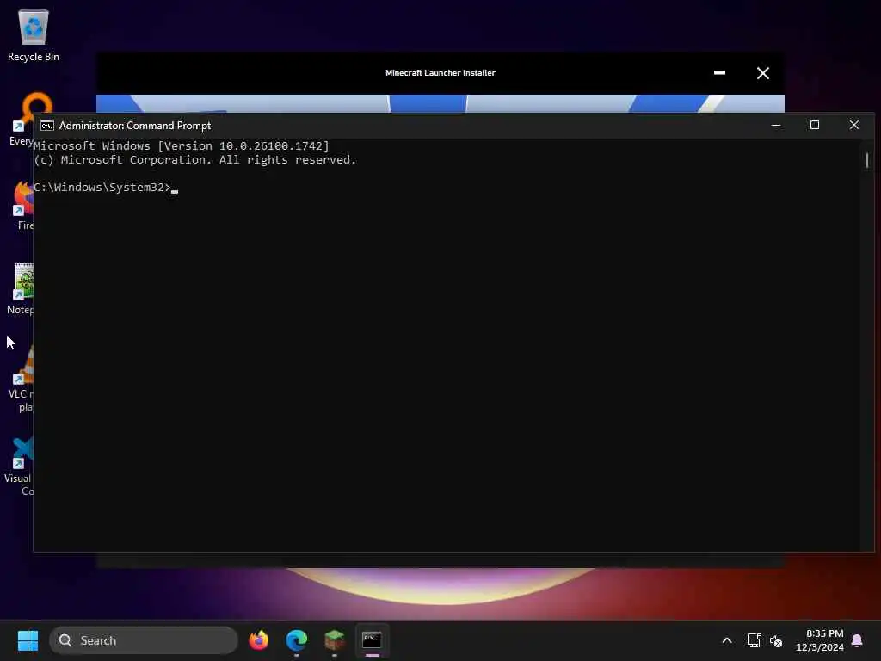
Task: Select the Notepad++ desktop shortcut
Action: pyautogui.click(x=21, y=288)
